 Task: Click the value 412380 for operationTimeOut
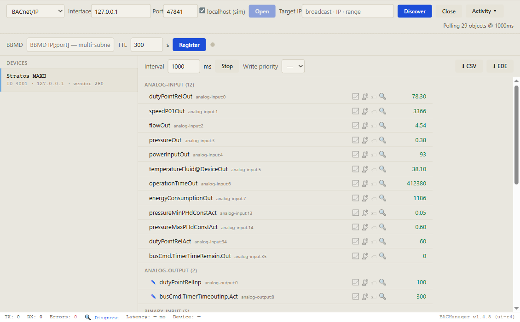coord(416,184)
